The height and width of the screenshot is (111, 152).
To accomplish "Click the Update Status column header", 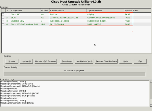I will click(138, 10).
